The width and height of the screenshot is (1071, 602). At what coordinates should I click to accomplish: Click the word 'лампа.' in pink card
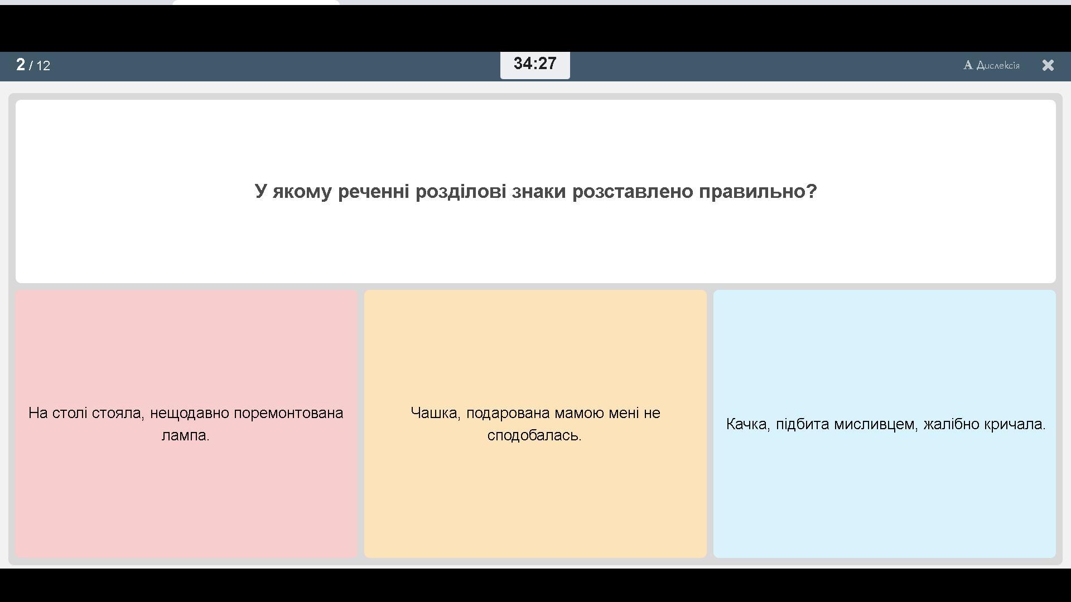click(x=186, y=435)
